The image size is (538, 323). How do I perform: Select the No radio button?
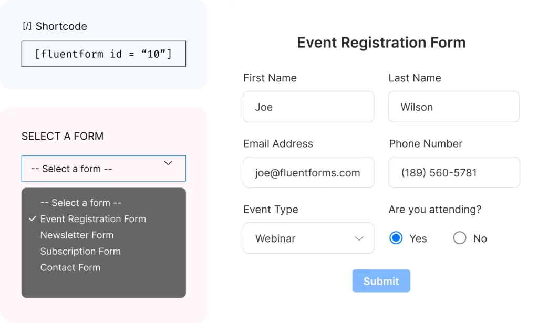tap(459, 238)
